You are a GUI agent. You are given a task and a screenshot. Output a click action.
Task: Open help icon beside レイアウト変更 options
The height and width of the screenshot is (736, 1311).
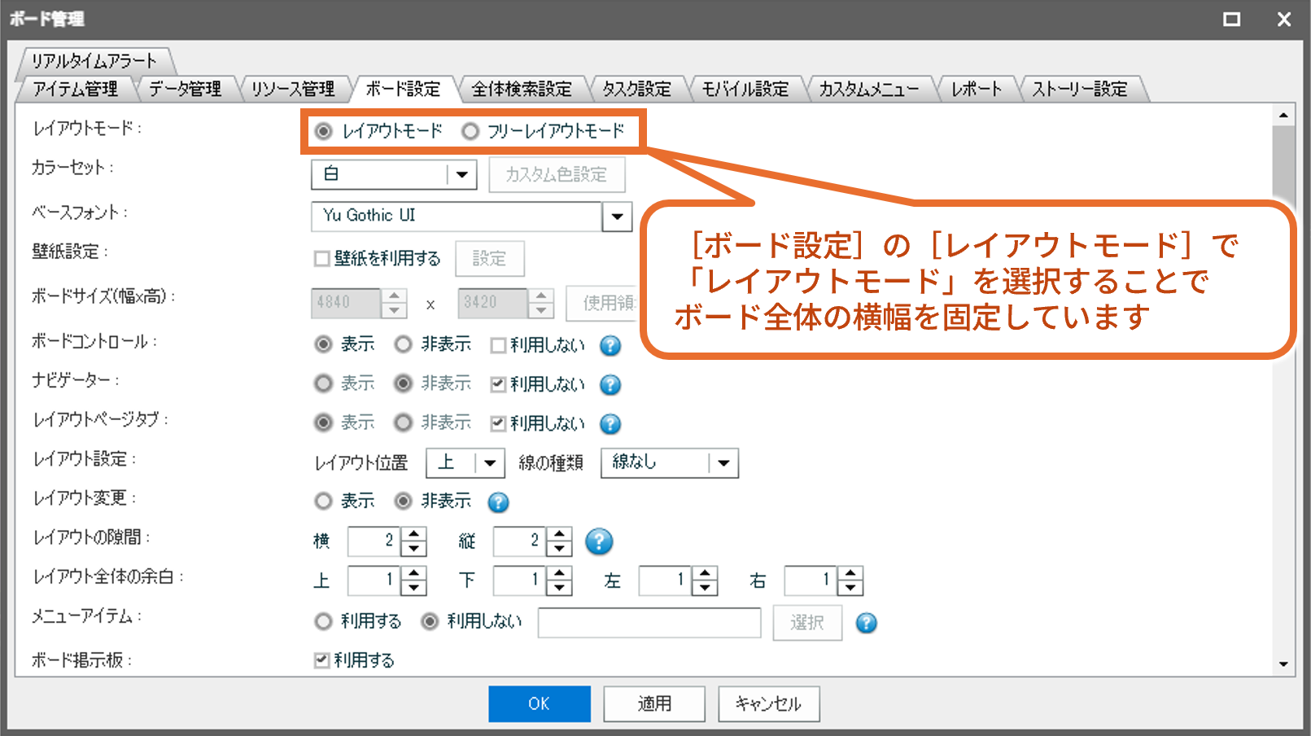pyautogui.click(x=498, y=502)
